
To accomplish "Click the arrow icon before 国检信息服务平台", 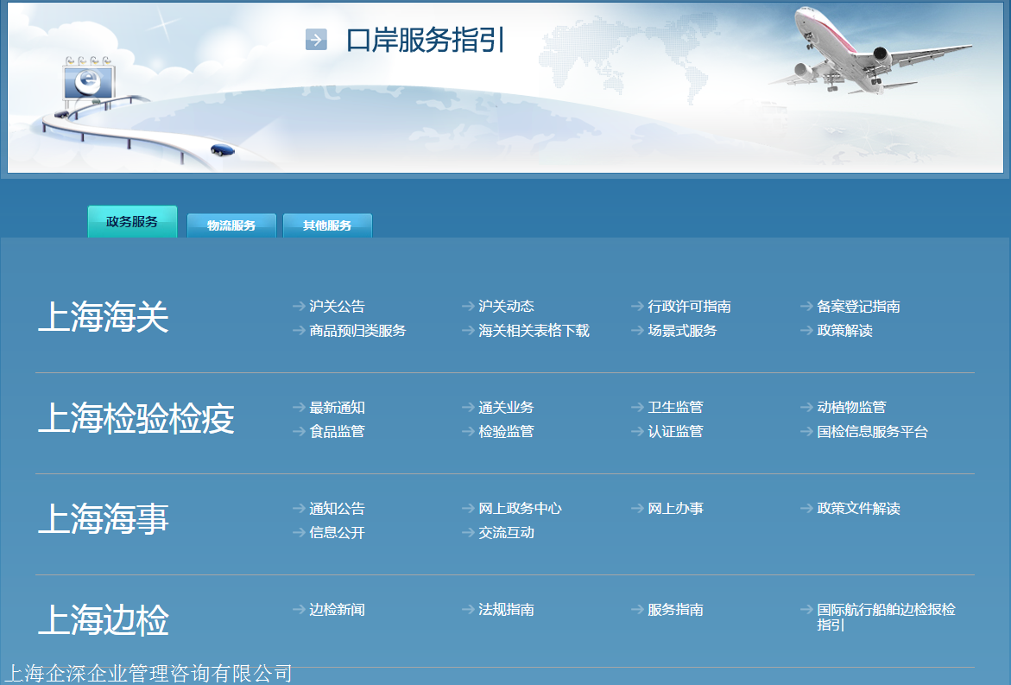I will pyautogui.click(x=806, y=432).
